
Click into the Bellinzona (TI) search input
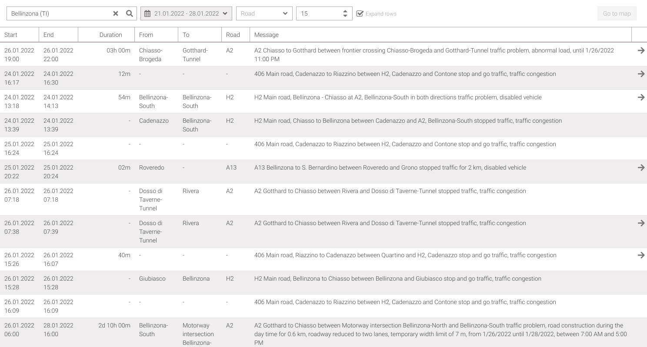click(x=59, y=13)
